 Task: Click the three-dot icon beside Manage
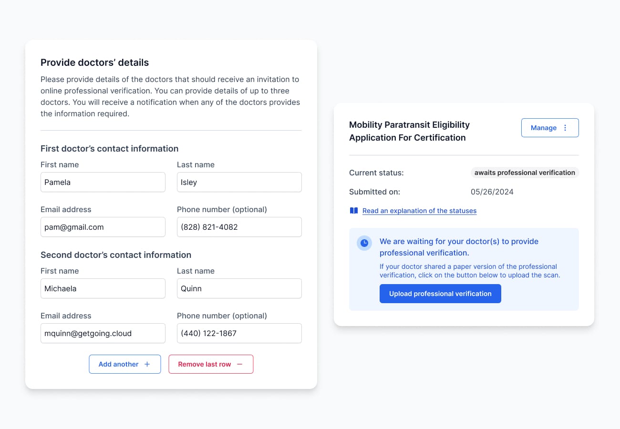565,128
